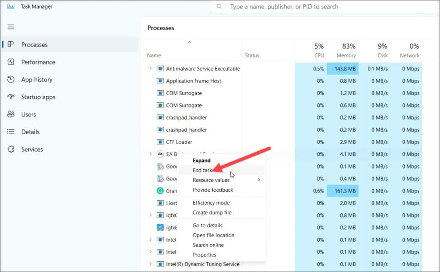Select the App history clock icon
Viewport: 440px width, 272px height.
[x=11, y=79]
